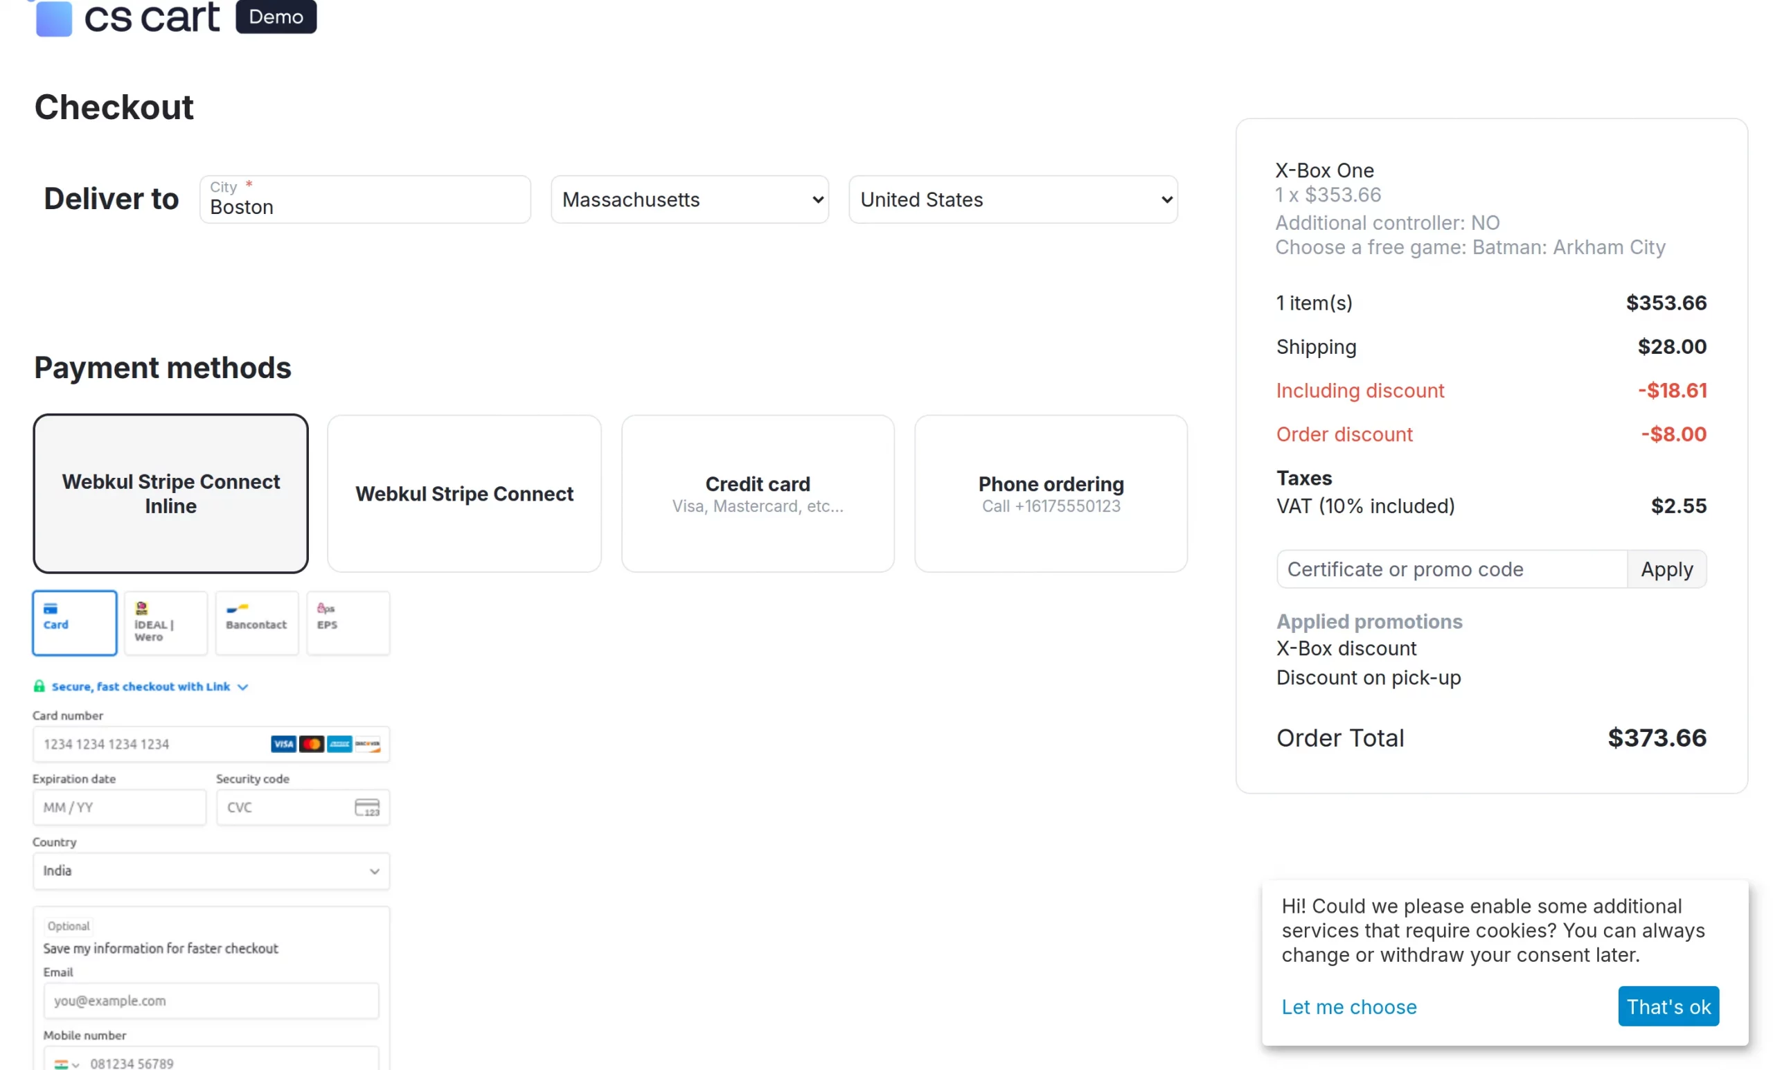Select the Bancontact payment tab
This screenshot has width=1773, height=1070.
point(257,623)
